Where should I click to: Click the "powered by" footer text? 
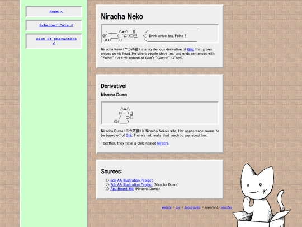click(212, 207)
